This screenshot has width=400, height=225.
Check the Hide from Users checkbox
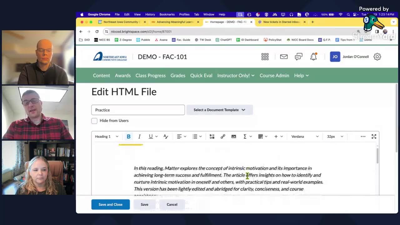(94, 121)
